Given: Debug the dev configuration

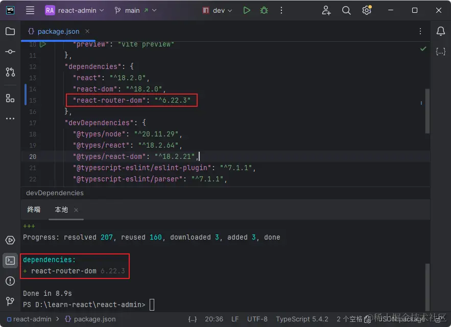Looking at the screenshot, I should click(x=264, y=10).
